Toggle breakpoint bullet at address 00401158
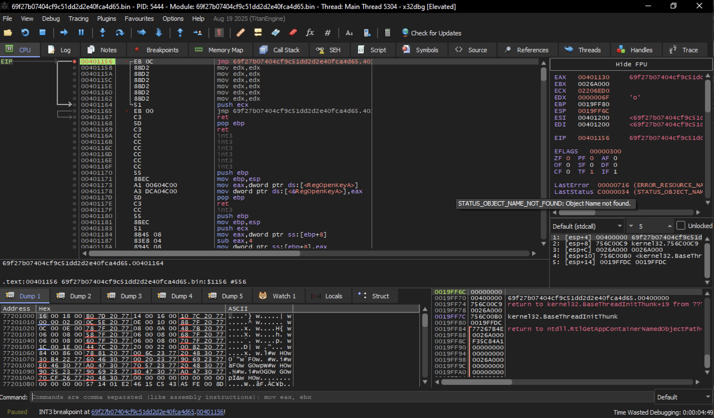714x418 pixels. tap(74, 68)
